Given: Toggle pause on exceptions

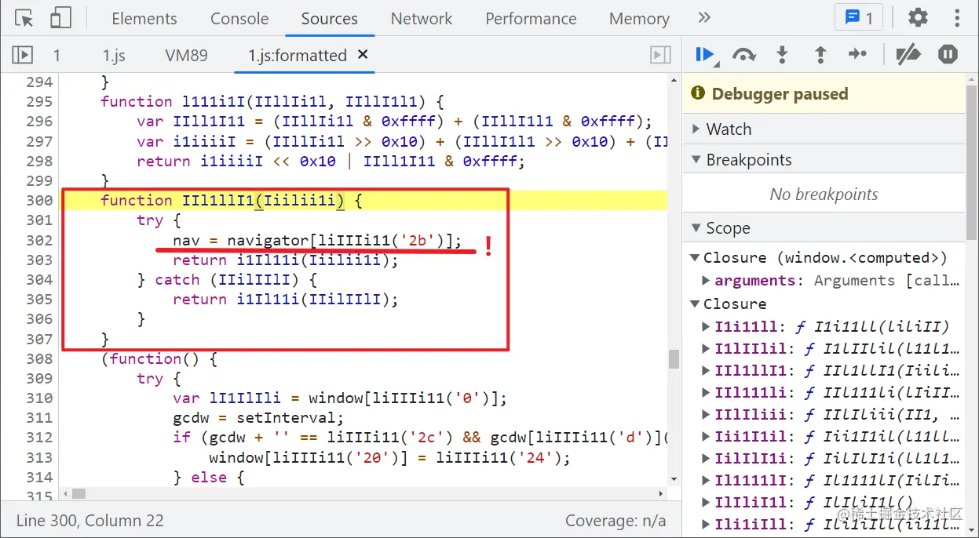Looking at the screenshot, I should [x=948, y=55].
